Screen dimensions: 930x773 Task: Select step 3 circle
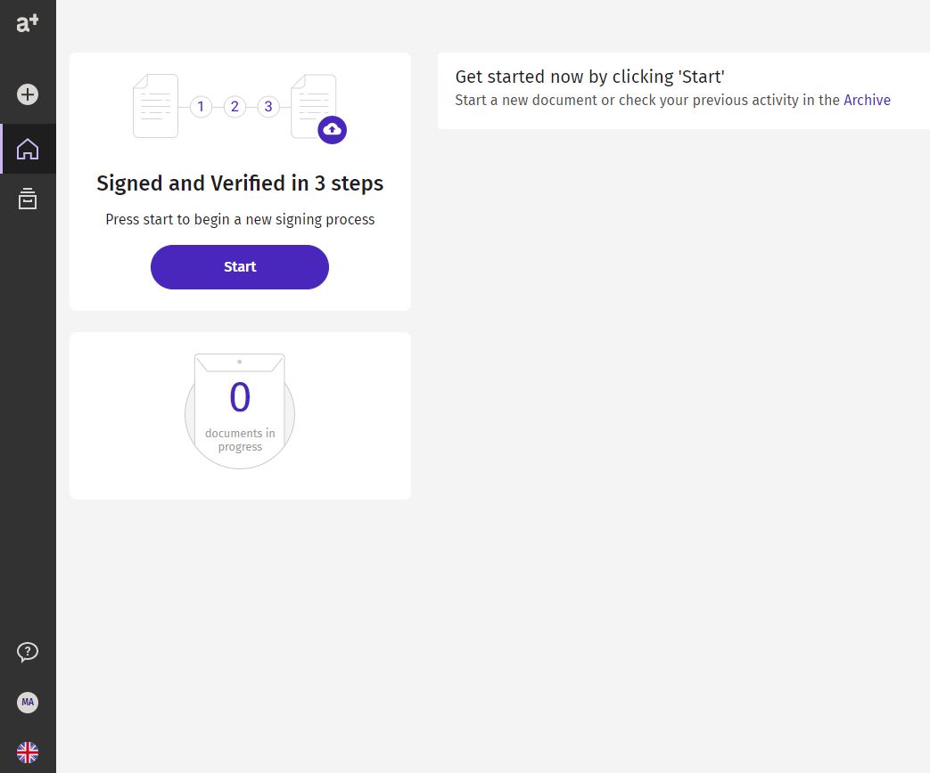coord(268,107)
